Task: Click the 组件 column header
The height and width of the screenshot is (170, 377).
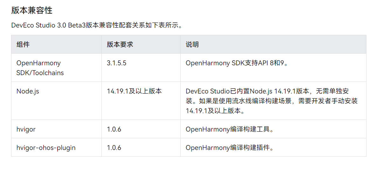Action: 23,44
